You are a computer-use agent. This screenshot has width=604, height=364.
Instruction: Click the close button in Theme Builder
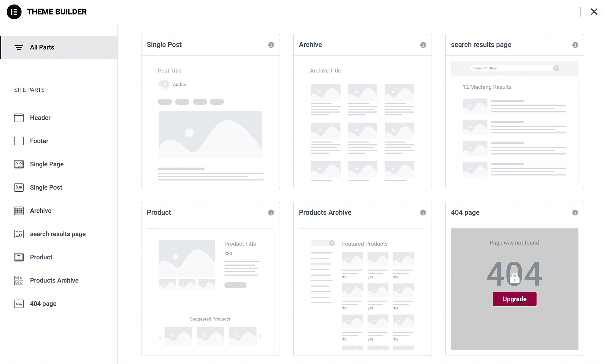[x=594, y=12]
